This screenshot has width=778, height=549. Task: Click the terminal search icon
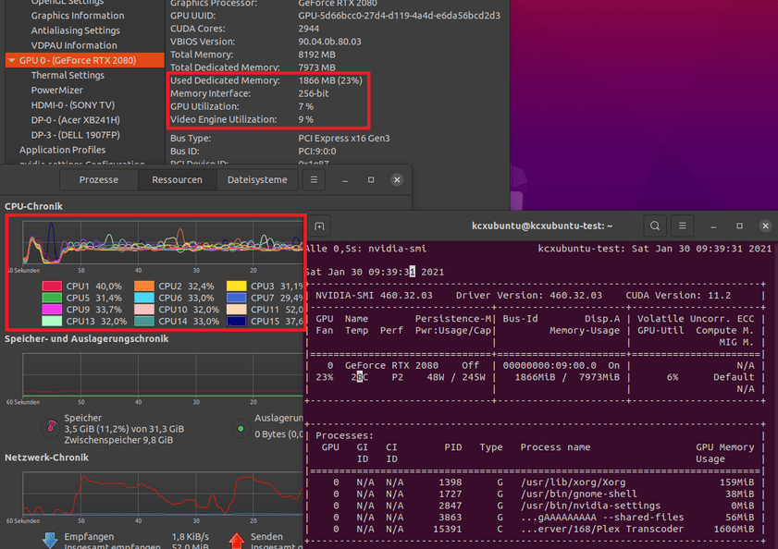tap(655, 226)
